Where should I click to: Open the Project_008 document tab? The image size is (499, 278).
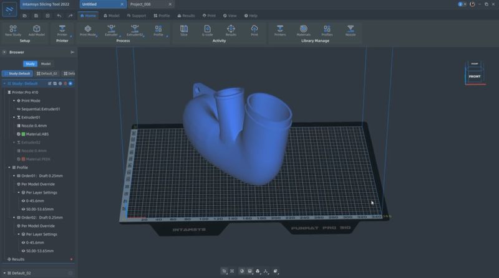pos(140,4)
